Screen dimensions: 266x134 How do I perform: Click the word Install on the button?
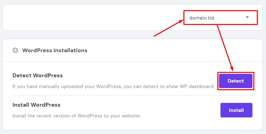(236, 110)
